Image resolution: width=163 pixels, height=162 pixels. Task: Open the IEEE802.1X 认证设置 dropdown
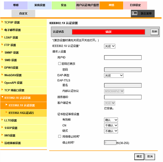click(x=110, y=46)
